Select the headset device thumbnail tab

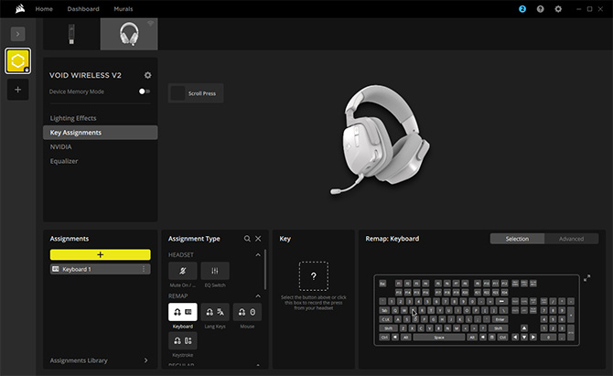click(129, 34)
